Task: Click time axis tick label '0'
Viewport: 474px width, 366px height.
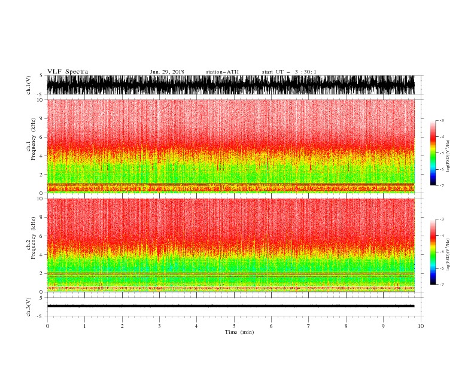Action: pyautogui.click(x=47, y=326)
